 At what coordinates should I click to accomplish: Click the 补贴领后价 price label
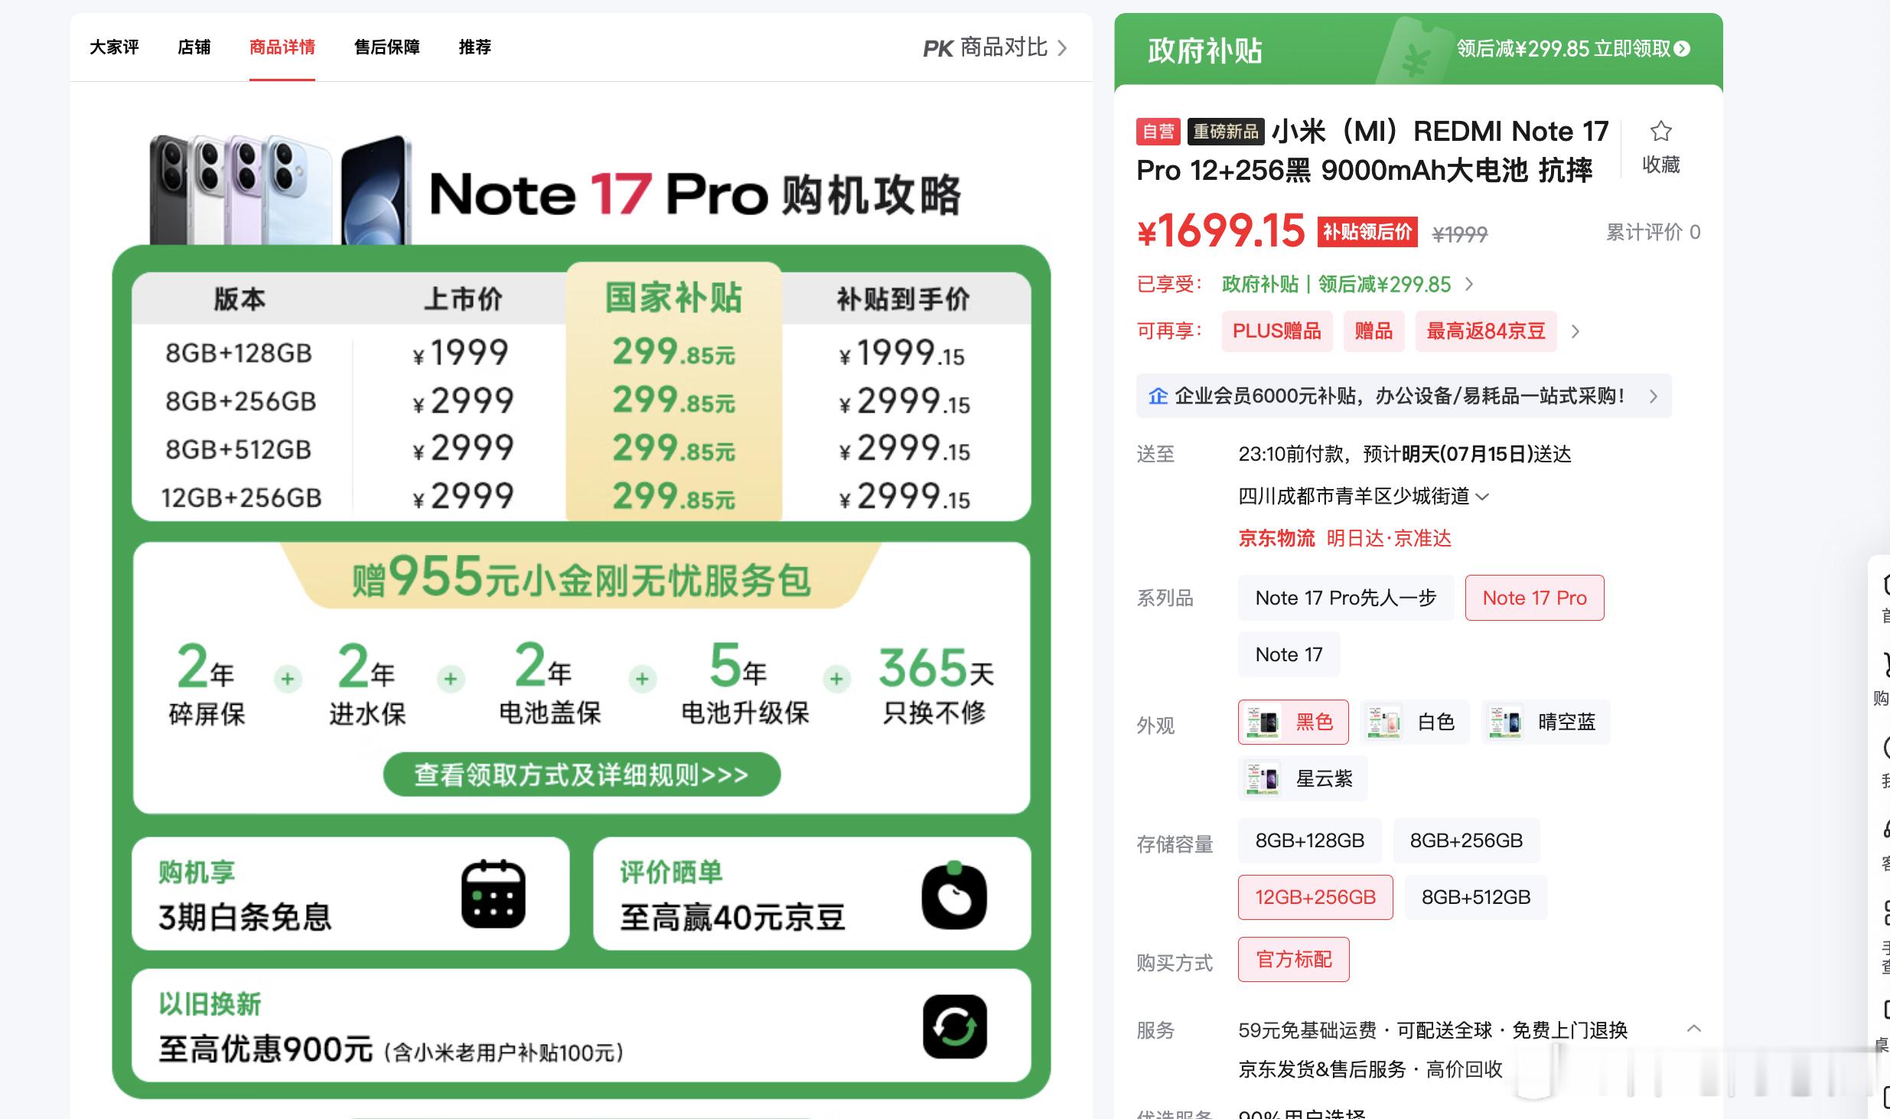point(1367,232)
